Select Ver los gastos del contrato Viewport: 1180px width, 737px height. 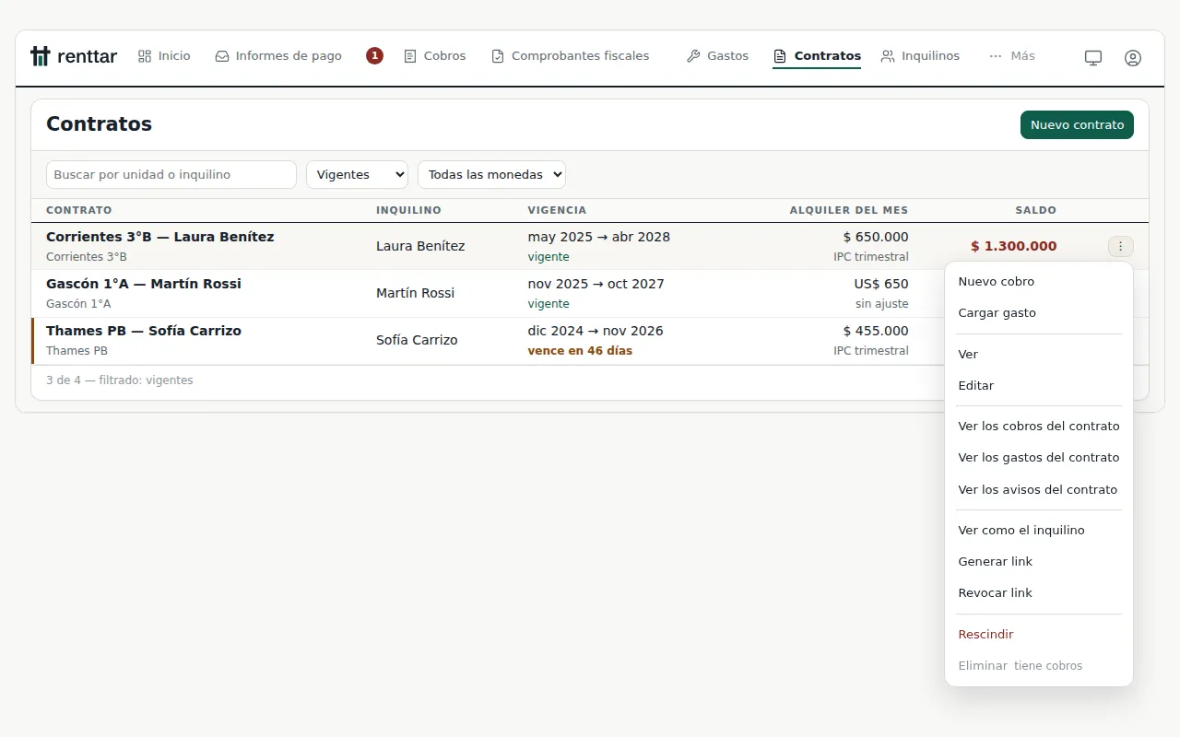click(x=1039, y=458)
